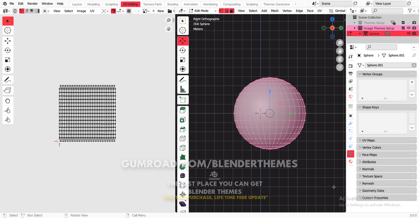Viewport: 419px width, 218px height.
Task: Add a new workspace with plus tab
Action: 296,4
